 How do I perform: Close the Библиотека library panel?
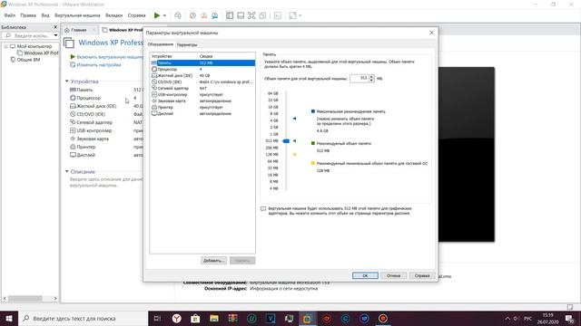point(55,27)
